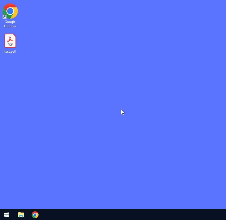Click the "test.pdf" filename label
Image resolution: width=226 pixels, height=220 pixels.
10,52
